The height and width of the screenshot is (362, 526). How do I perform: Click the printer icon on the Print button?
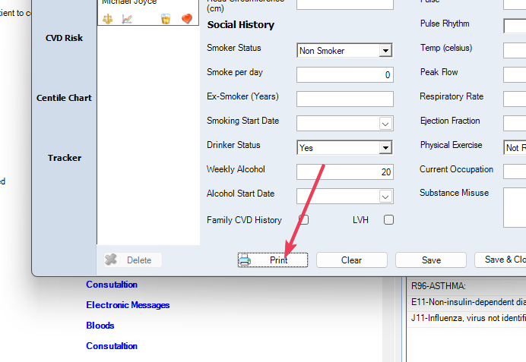tap(246, 260)
